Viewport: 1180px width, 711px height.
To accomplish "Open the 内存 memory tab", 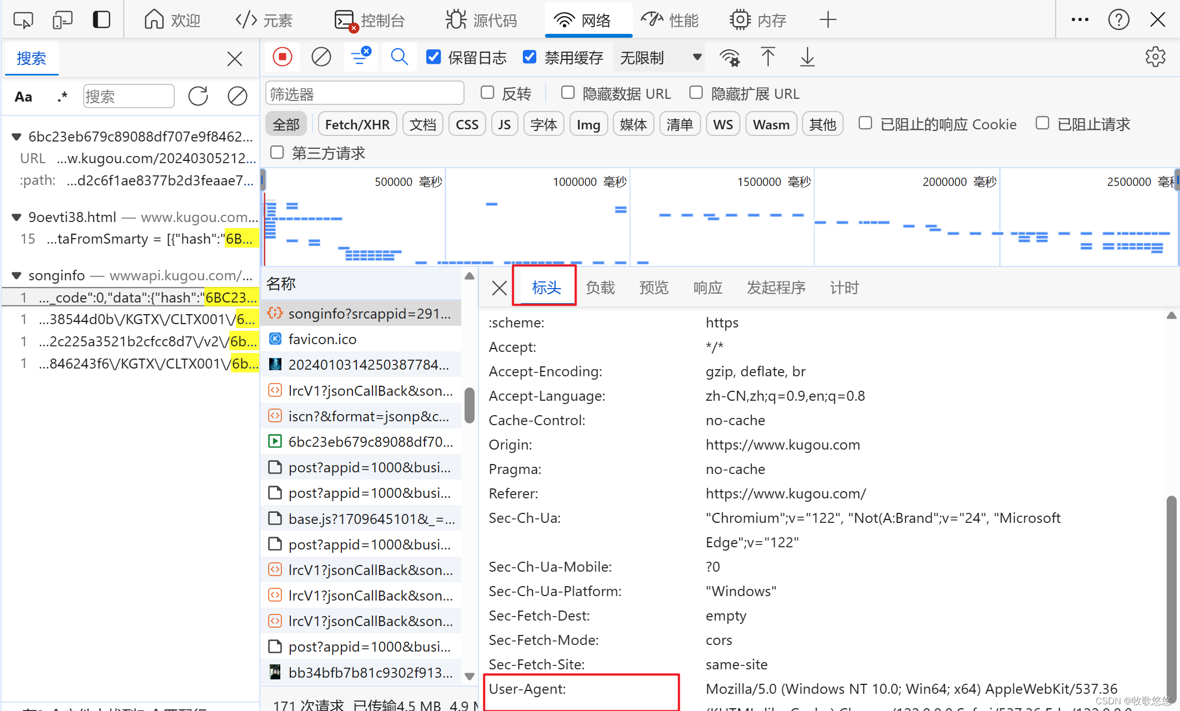I will [758, 20].
